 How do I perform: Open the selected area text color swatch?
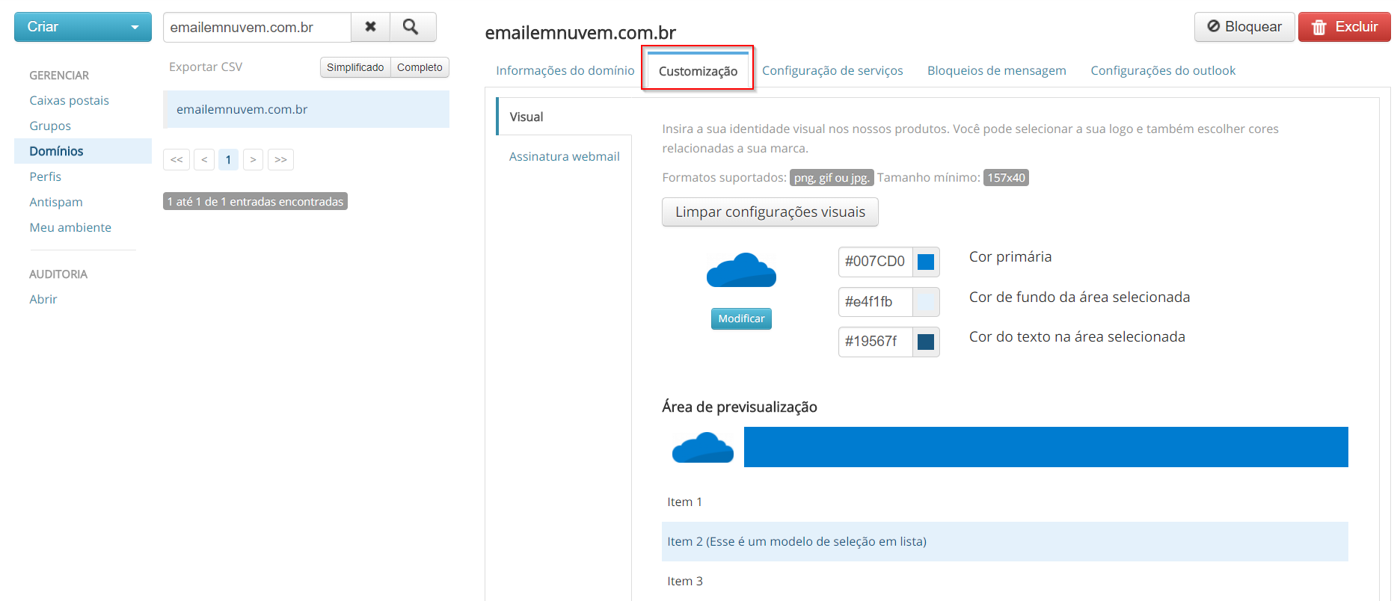[926, 342]
